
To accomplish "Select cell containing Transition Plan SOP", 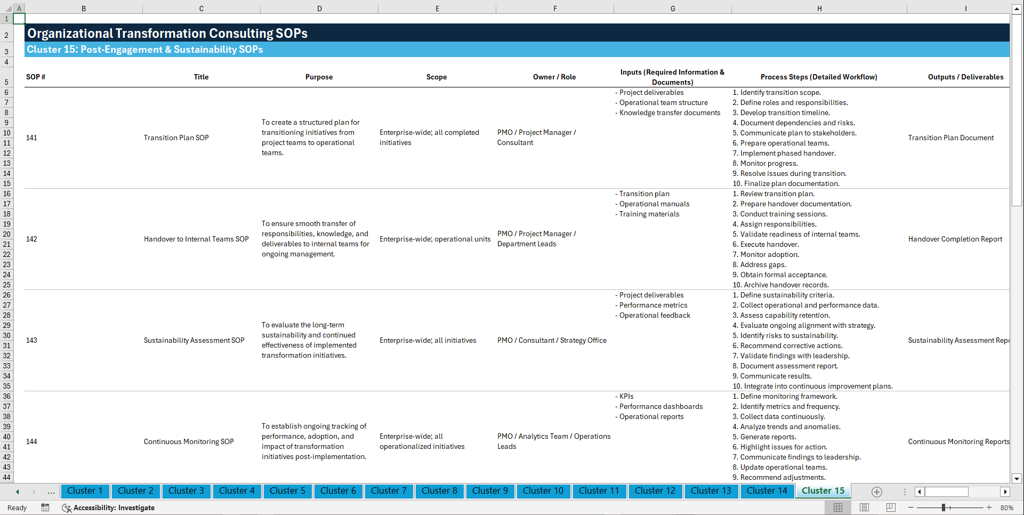I will click(176, 138).
